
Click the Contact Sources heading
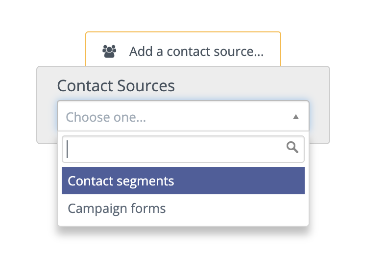[116, 86]
